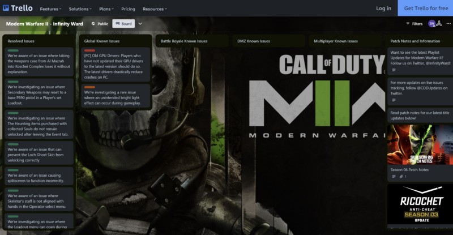Open the Resources dropdown menu

(155, 9)
